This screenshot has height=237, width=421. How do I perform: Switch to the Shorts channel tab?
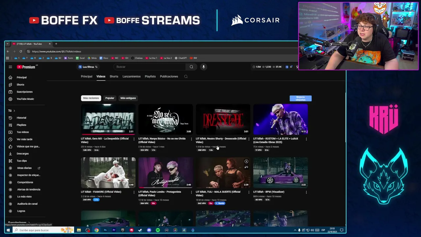click(x=114, y=76)
